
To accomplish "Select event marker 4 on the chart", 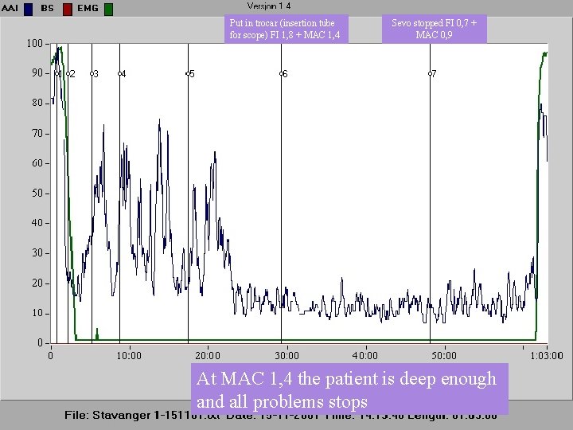I will tap(122, 74).
